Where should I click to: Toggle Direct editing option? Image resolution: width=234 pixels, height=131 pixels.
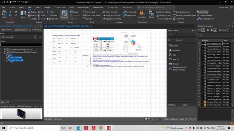163,12
